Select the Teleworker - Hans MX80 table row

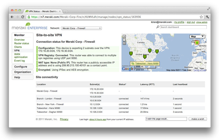tap(120, 108)
